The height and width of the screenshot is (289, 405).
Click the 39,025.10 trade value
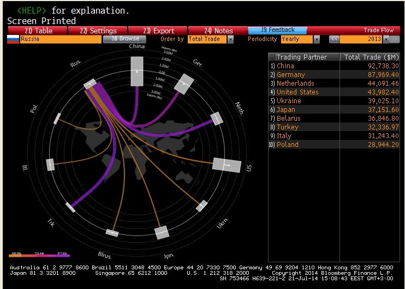point(383,101)
